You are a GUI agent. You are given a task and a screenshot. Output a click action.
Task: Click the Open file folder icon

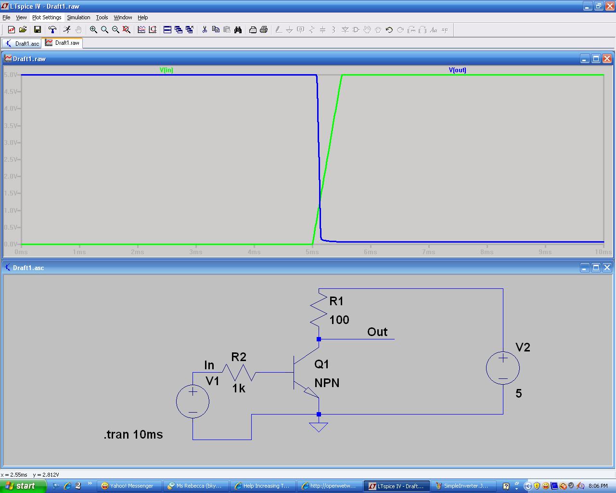coord(23,30)
